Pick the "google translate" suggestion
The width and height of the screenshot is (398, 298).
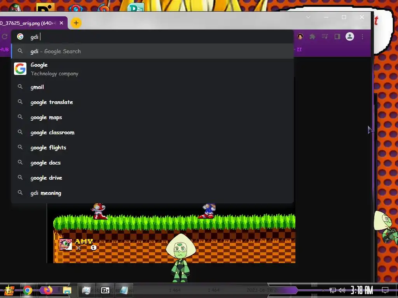pyautogui.click(x=152, y=102)
